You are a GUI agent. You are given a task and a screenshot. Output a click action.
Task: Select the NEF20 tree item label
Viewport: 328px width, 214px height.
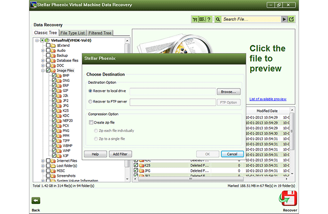click(68, 120)
